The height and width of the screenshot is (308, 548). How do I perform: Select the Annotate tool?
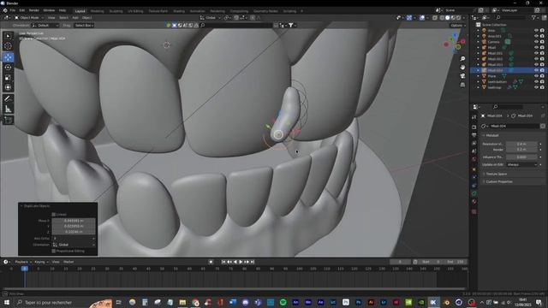point(8,99)
